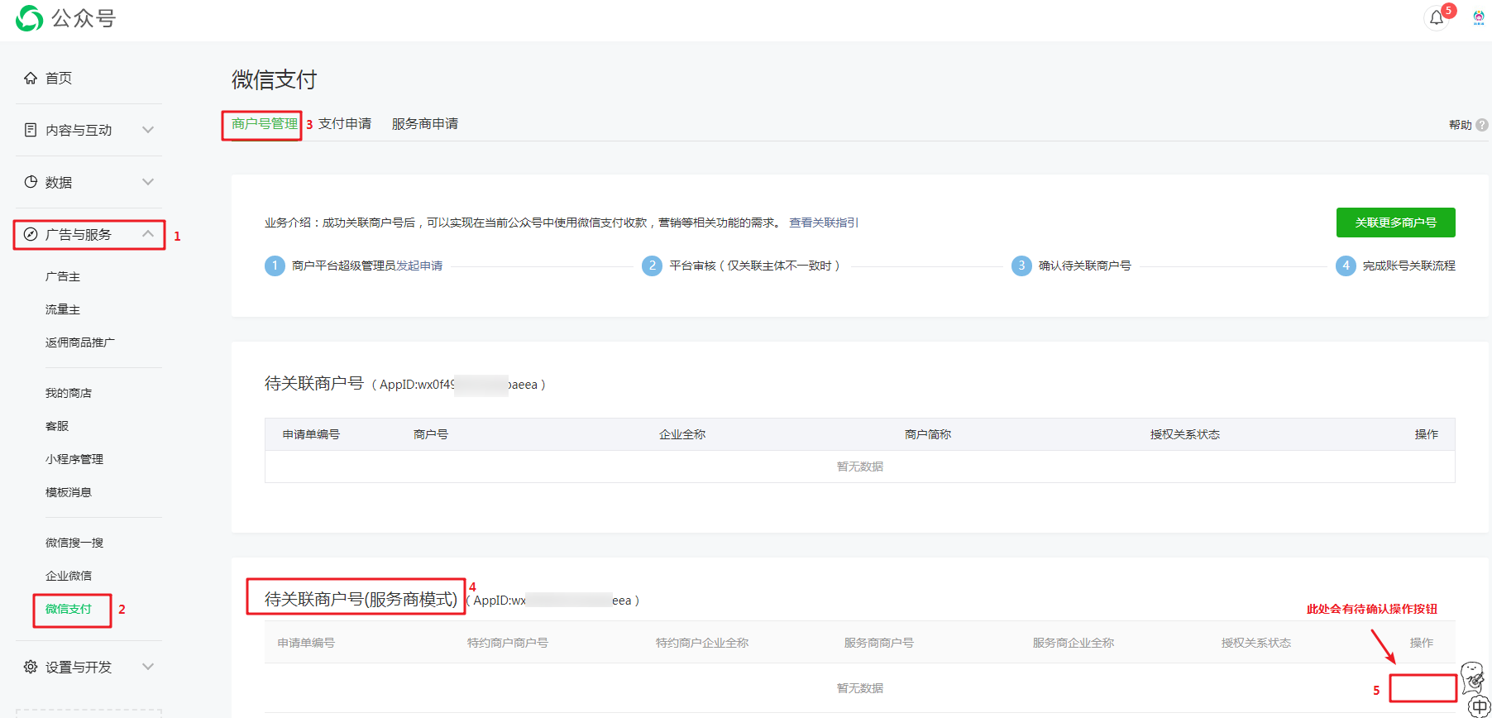Click the 待关联商户号(服务商模式) heading
Image resolution: width=1492 pixels, height=718 pixels.
[x=361, y=599]
